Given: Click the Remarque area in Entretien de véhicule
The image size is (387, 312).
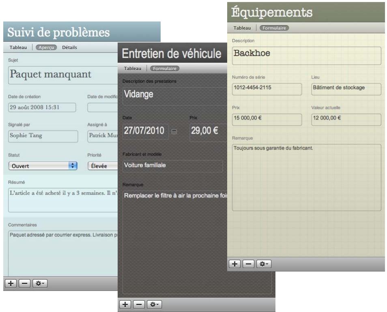Looking at the screenshot, I should [197, 242].
